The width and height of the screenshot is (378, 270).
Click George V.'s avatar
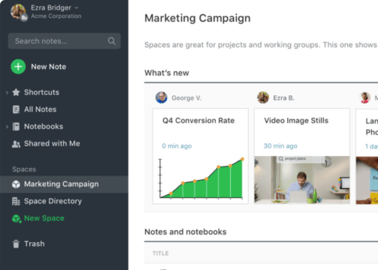(x=162, y=97)
